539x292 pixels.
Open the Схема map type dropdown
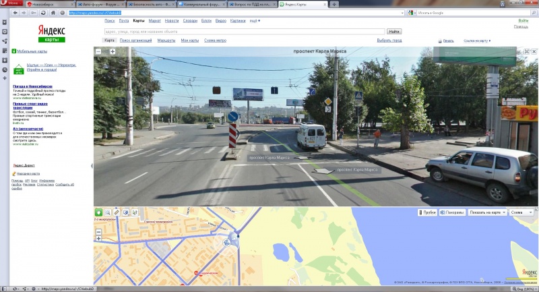click(521, 212)
